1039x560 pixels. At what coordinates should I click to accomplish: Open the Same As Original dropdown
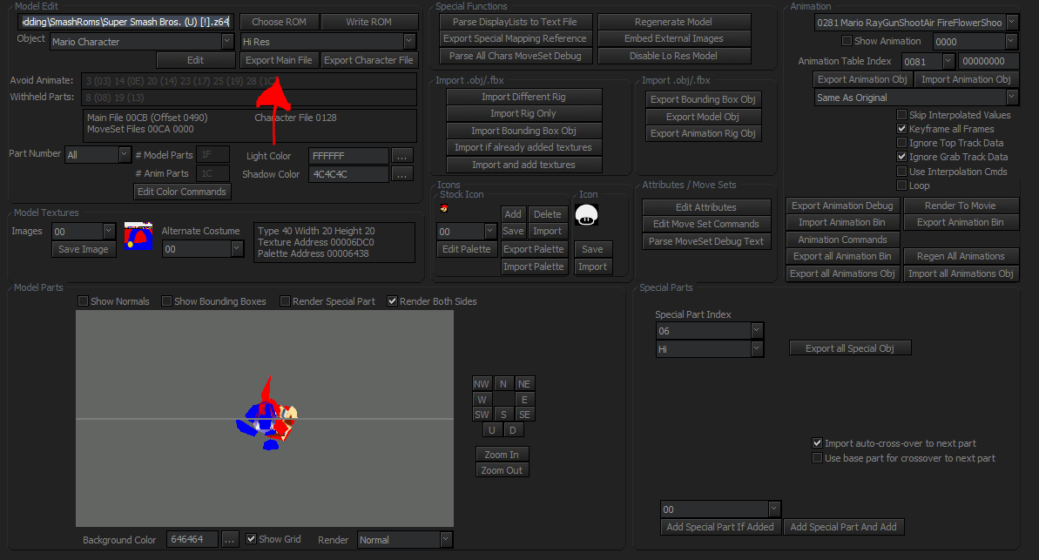[1012, 97]
